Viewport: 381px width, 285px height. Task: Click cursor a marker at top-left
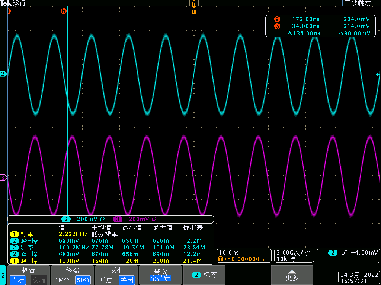coord(9,11)
